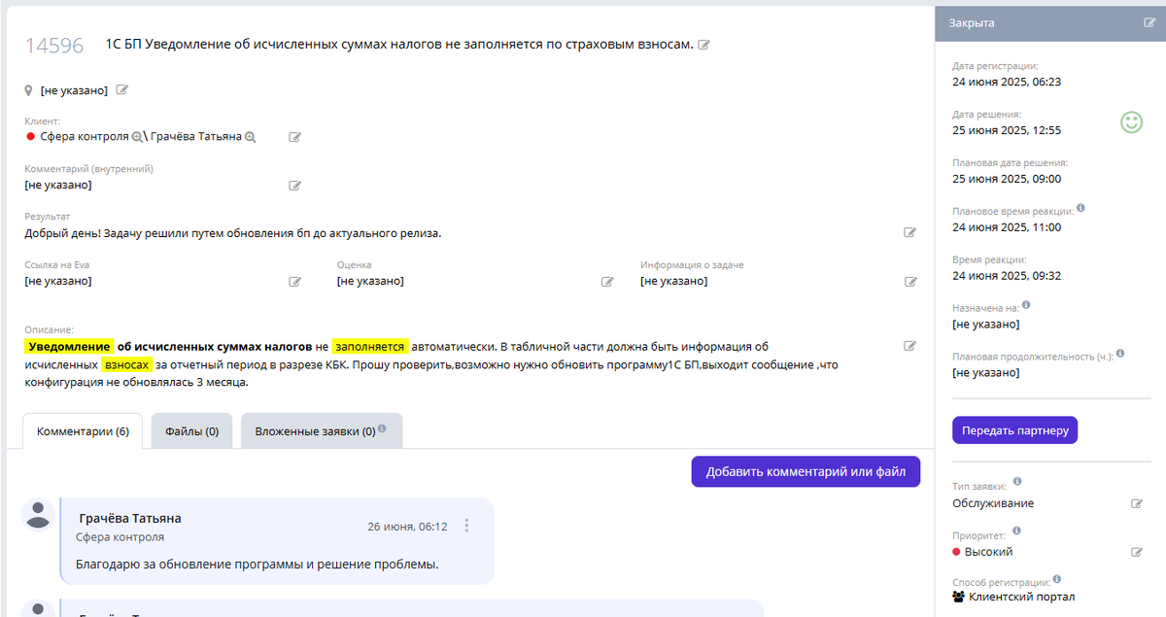Click the map pin location icon
Image resolution: width=1166 pixels, height=617 pixels.
[x=29, y=90]
